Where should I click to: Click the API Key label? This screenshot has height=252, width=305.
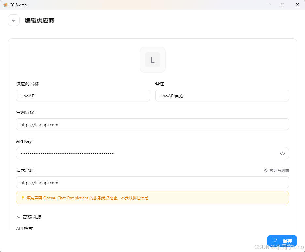click(24, 141)
